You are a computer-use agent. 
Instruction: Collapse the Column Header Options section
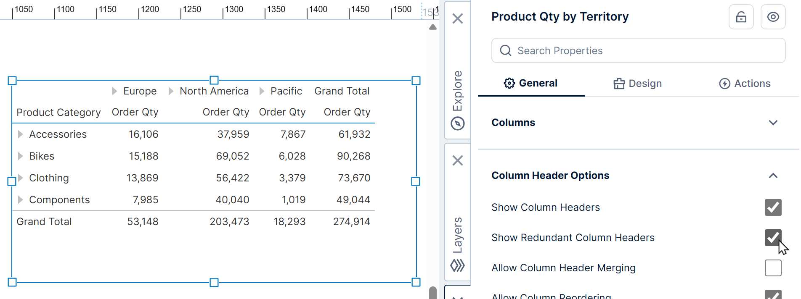pos(773,176)
